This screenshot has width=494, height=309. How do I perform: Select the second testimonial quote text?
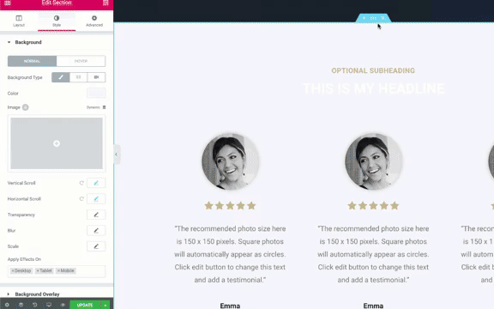[x=373, y=254]
